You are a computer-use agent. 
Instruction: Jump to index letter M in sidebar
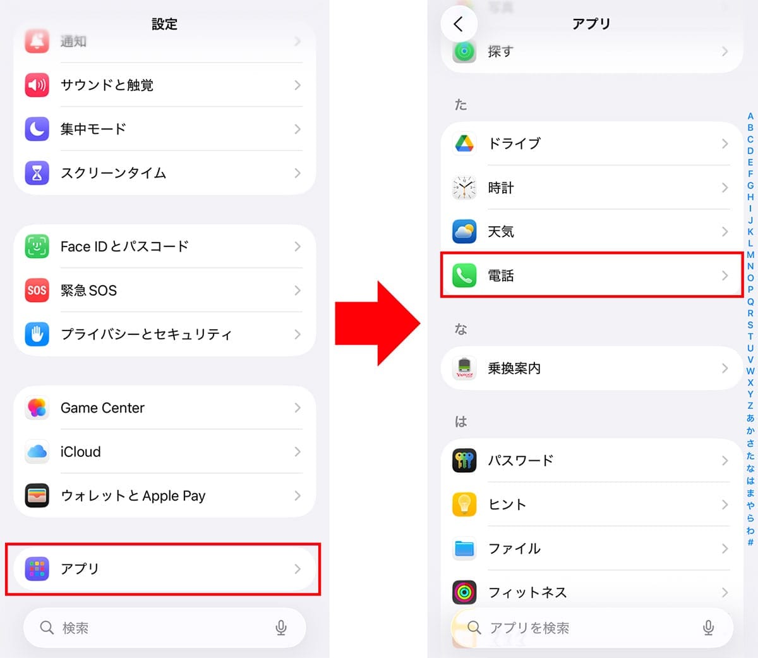pos(750,255)
